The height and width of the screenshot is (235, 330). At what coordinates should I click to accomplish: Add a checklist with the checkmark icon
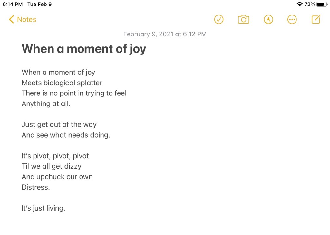coord(219,20)
